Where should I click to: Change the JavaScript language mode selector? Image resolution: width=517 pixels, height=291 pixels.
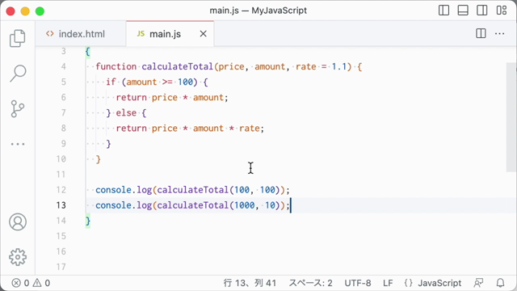pos(433,283)
